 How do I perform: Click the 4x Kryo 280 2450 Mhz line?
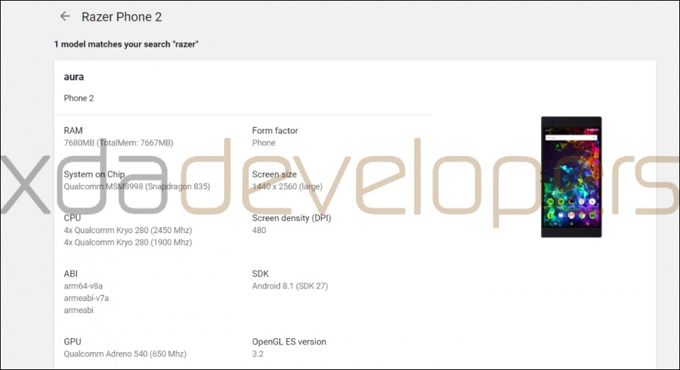pos(128,230)
